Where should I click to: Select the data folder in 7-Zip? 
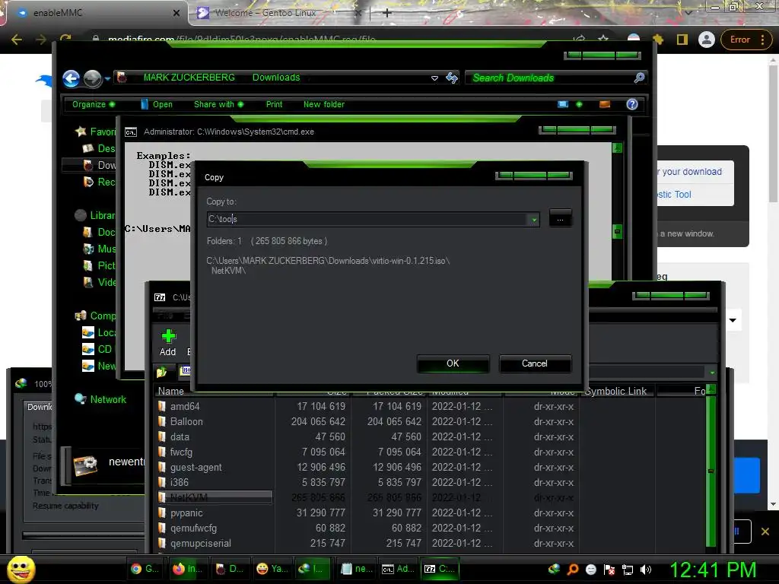point(180,437)
